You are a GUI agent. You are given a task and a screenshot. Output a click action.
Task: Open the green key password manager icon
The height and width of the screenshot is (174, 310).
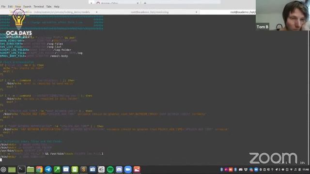pos(57,170)
